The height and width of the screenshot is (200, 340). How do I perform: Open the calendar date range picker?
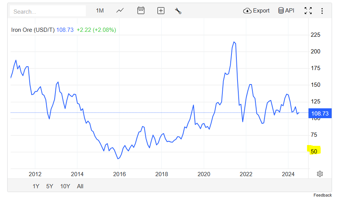click(141, 10)
